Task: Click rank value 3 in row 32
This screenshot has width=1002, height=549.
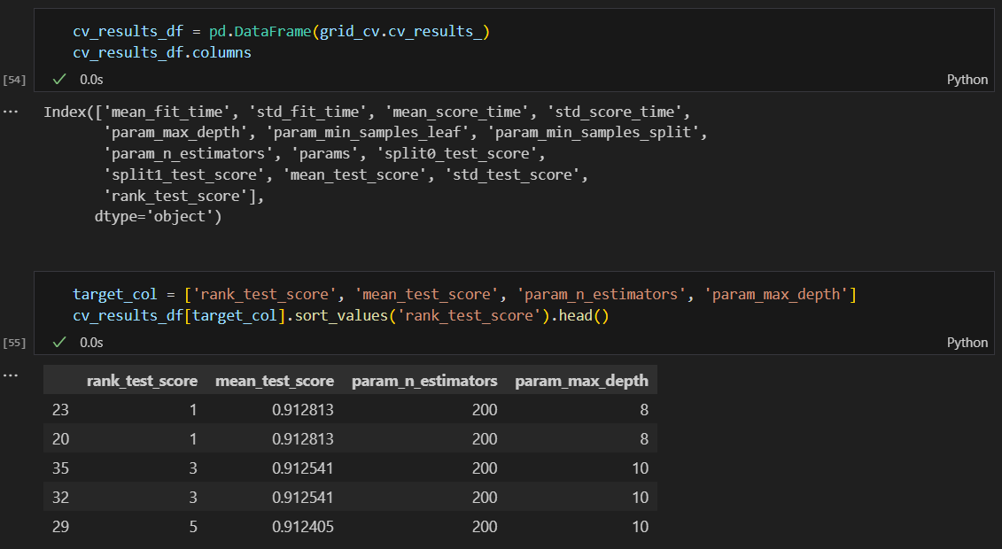Action: tap(193, 498)
